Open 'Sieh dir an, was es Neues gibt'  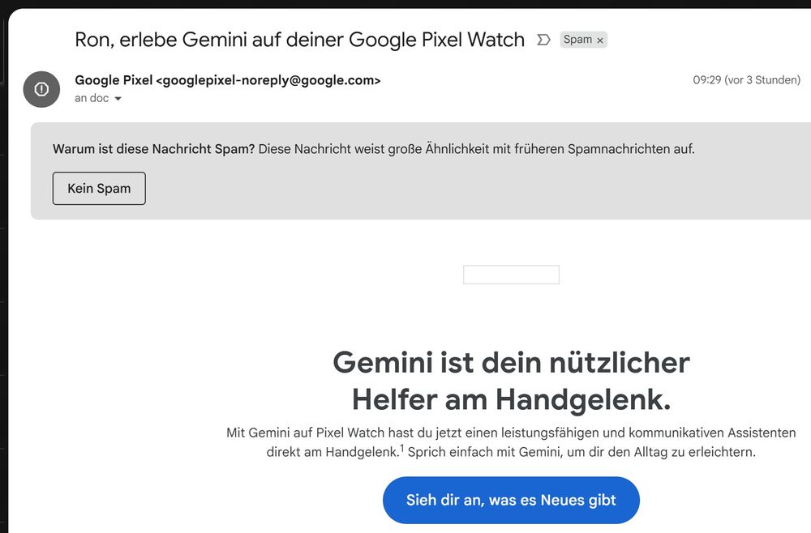pyautogui.click(x=511, y=500)
